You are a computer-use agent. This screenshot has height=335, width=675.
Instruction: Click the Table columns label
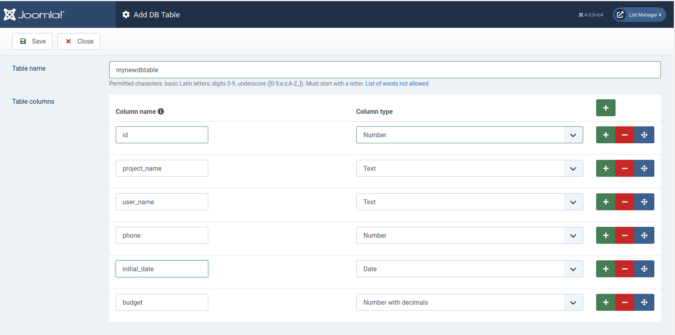click(33, 101)
